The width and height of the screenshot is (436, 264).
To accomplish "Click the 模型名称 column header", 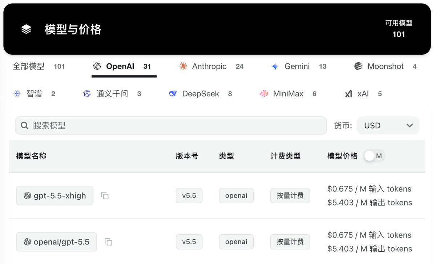I will (x=31, y=156).
